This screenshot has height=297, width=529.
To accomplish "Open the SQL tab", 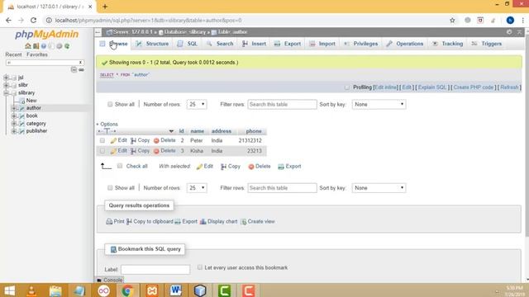I will click(x=188, y=44).
